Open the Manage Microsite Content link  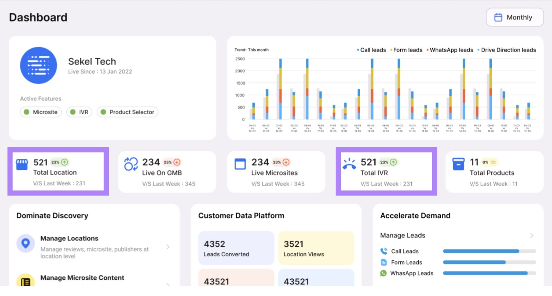pos(82,278)
